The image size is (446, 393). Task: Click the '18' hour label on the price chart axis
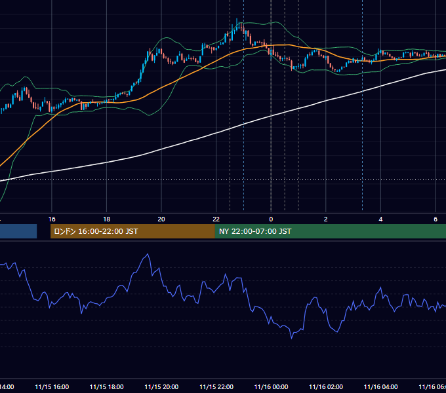click(x=107, y=219)
